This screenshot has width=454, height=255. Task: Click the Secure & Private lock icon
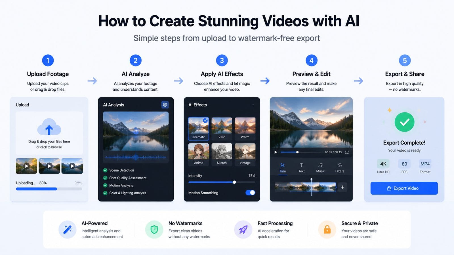tap(327, 229)
